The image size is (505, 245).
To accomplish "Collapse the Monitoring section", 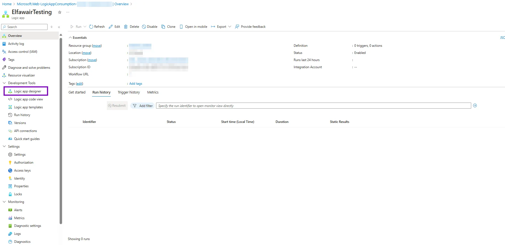I will coord(4,202).
